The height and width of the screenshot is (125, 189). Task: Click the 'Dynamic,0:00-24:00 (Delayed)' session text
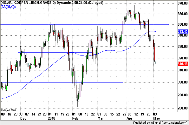80,3
